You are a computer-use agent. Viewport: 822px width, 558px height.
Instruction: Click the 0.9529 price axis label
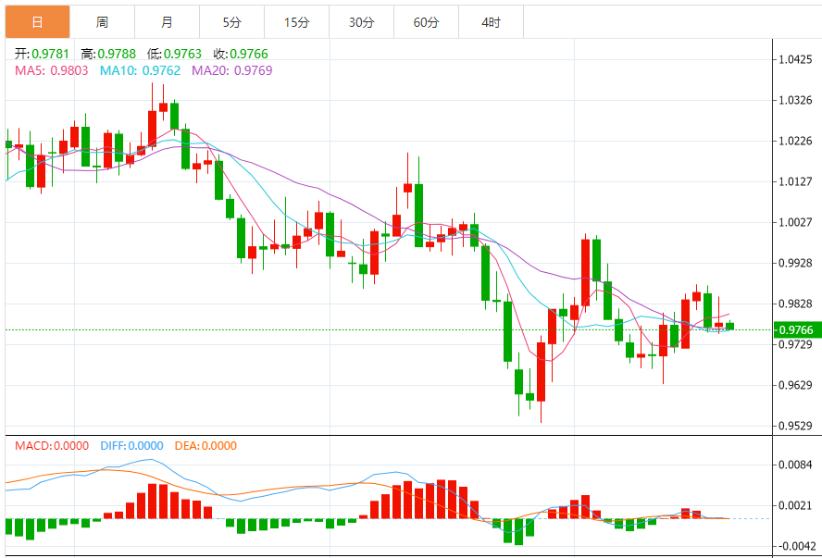tap(795, 426)
